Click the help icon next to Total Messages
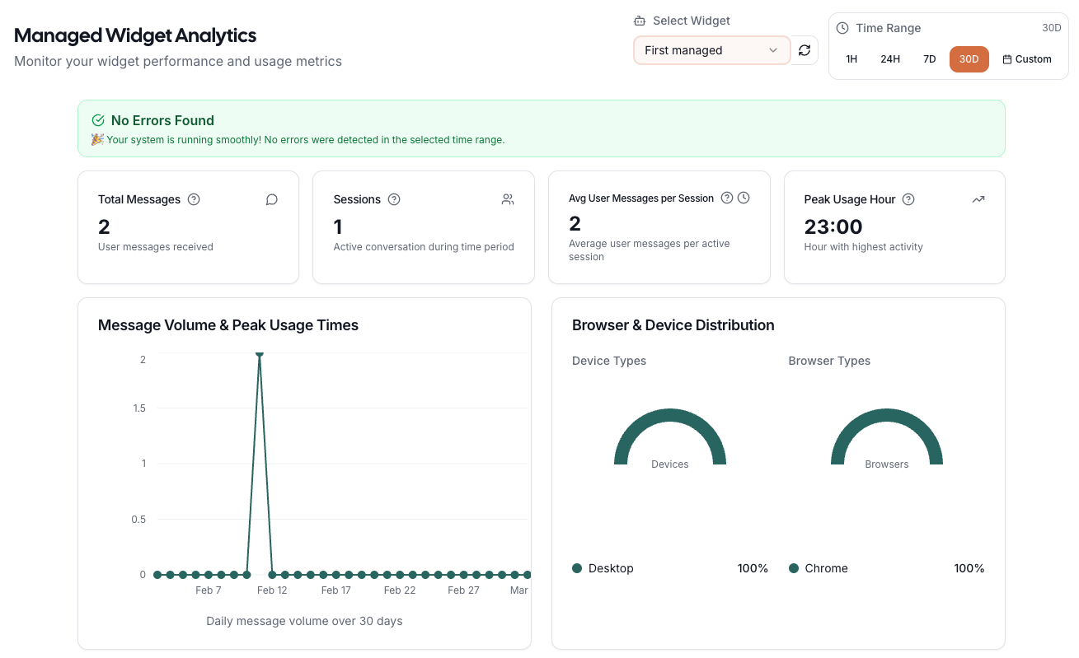Image resolution: width=1079 pixels, height=658 pixels. (194, 199)
